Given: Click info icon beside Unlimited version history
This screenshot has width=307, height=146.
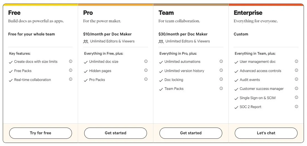Looking at the screenshot, I should 221,70.
